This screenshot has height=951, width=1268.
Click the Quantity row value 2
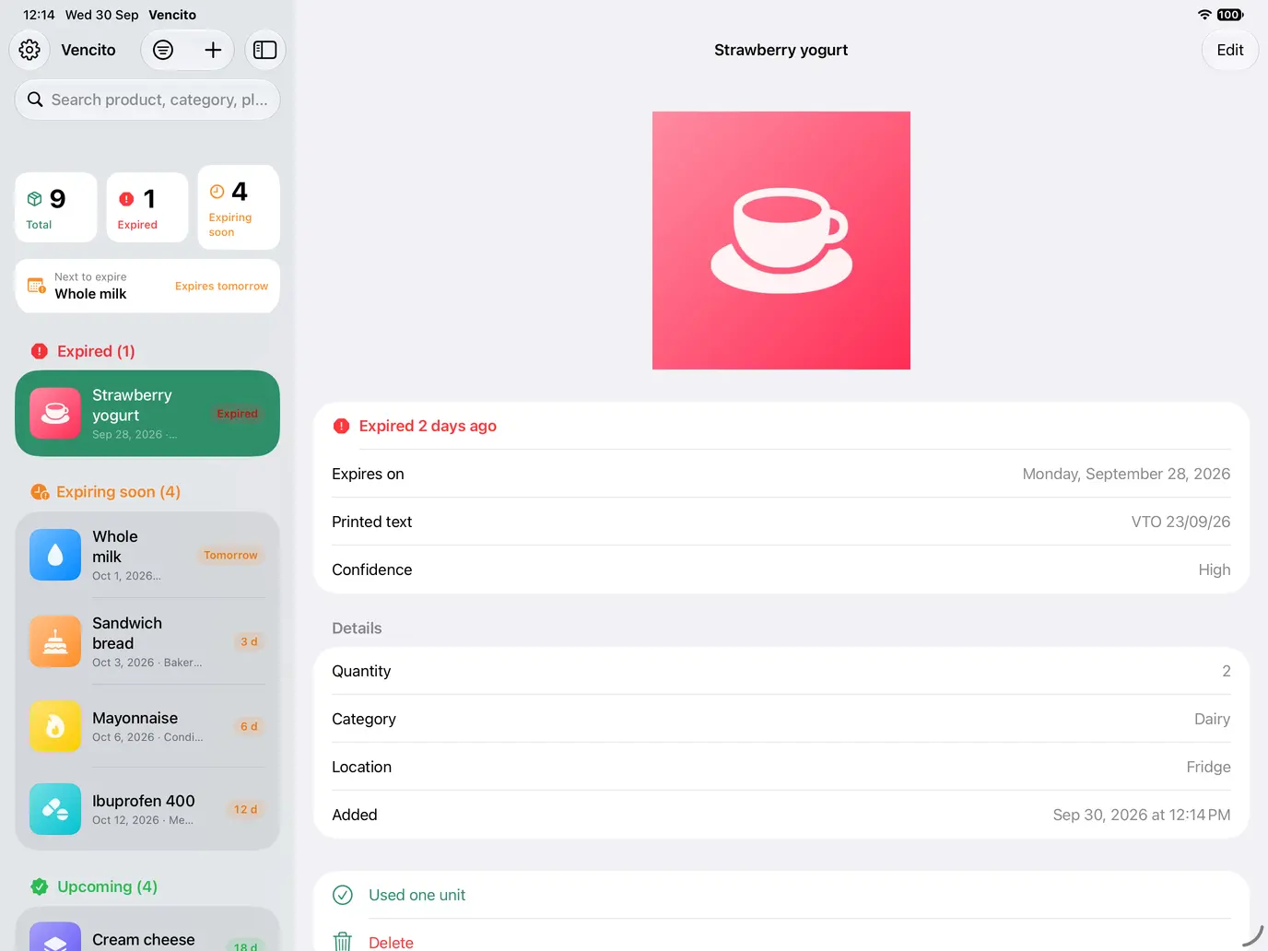1227,671
